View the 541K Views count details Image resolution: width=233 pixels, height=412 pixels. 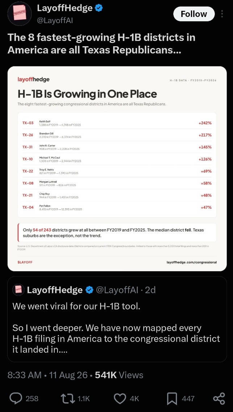tap(119, 375)
